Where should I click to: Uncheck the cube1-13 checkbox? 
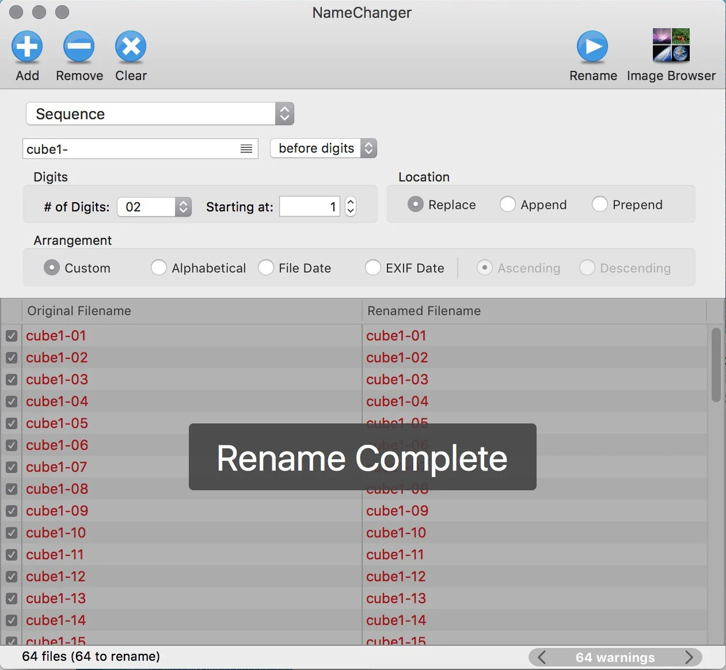[12, 599]
